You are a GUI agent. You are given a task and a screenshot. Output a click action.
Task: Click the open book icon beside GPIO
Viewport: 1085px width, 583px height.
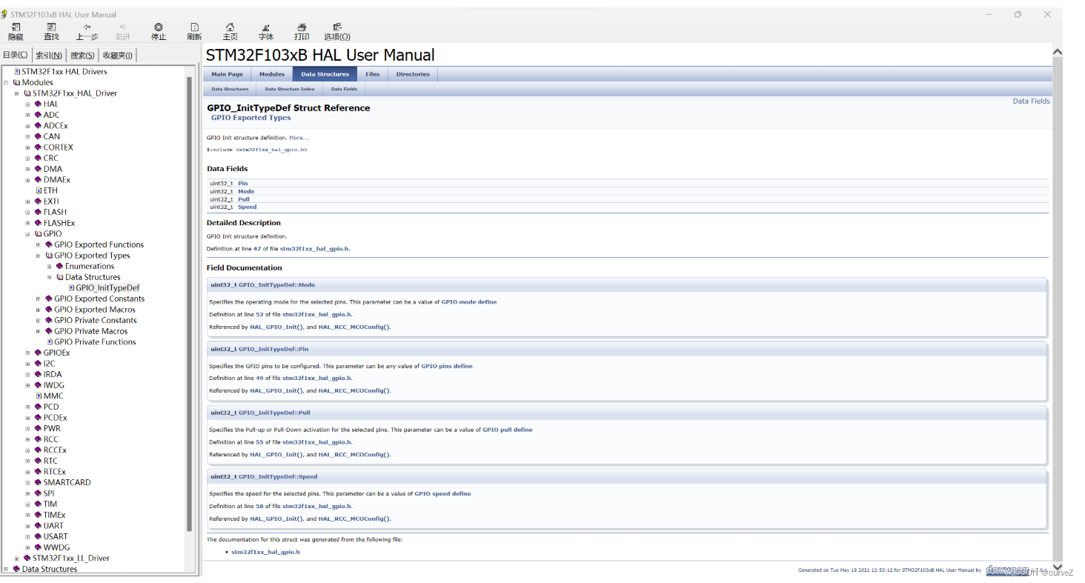[x=39, y=234]
